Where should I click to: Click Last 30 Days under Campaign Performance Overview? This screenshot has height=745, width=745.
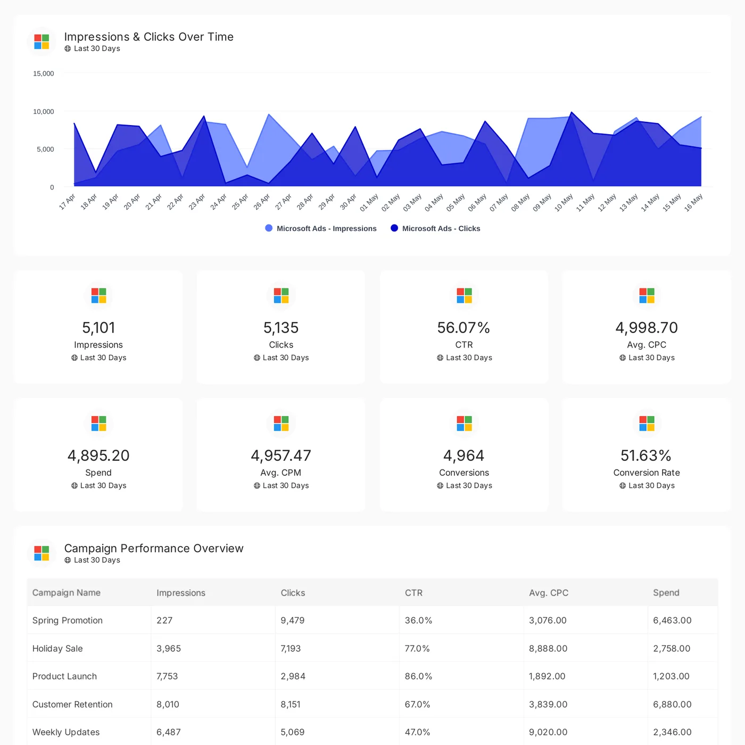(x=97, y=560)
